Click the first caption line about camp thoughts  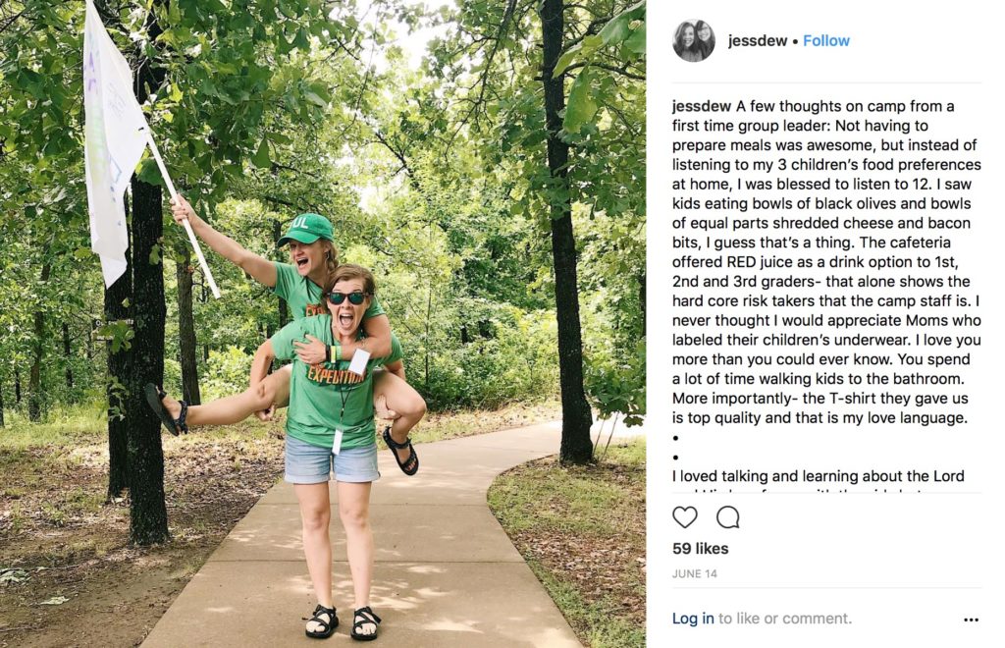[x=814, y=106]
